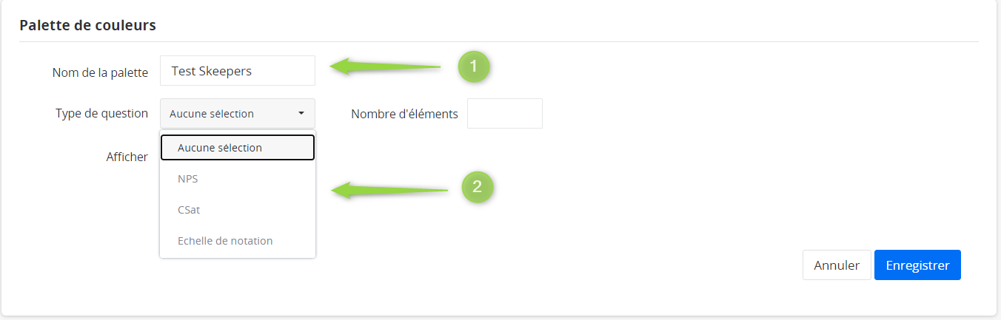The height and width of the screenshot is (320, 1001).
Task: Click the Type de question label
Action: click(101, 114)
